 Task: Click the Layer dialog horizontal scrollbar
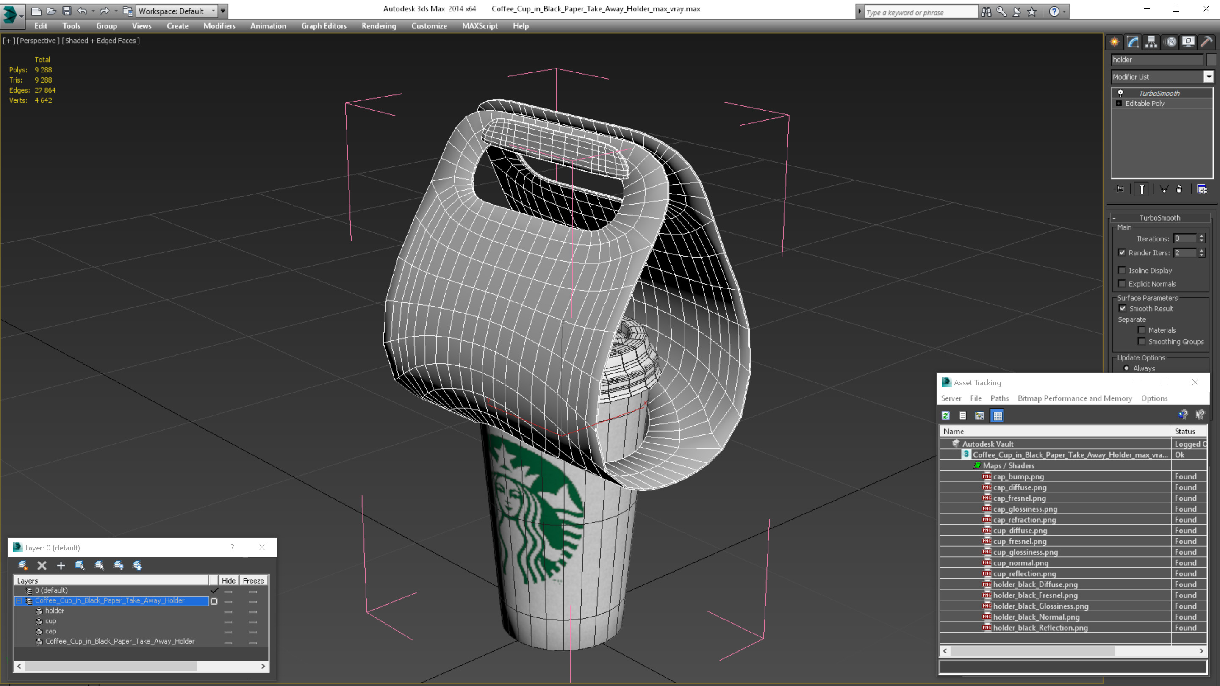110,666
